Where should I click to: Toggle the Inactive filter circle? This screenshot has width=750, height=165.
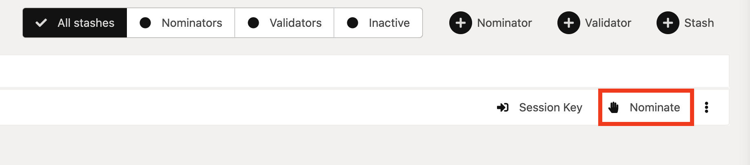click(353, 23)
